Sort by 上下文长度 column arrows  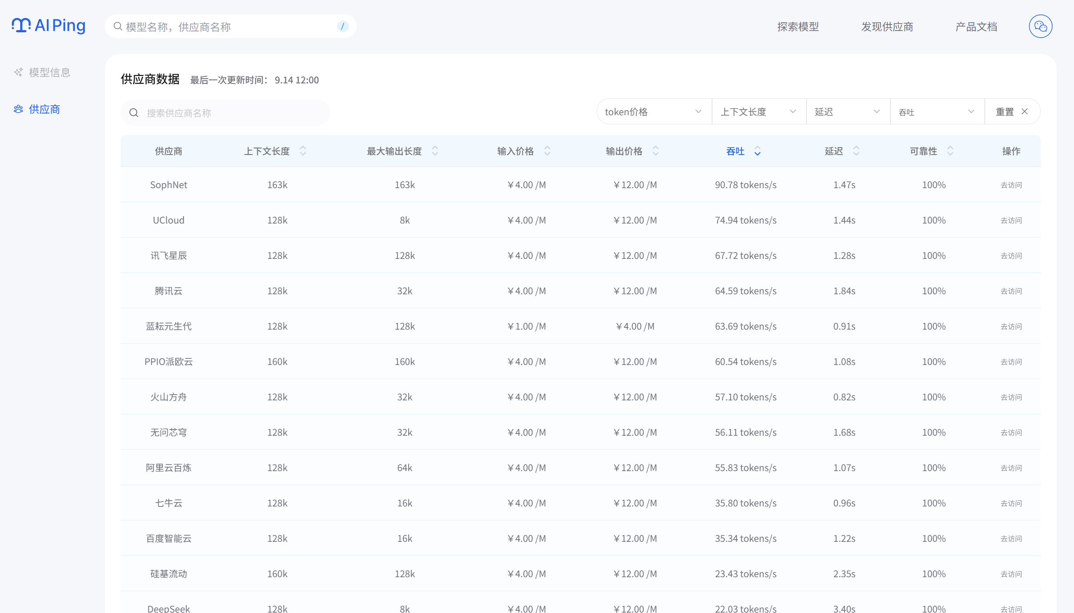click(303, 151)
